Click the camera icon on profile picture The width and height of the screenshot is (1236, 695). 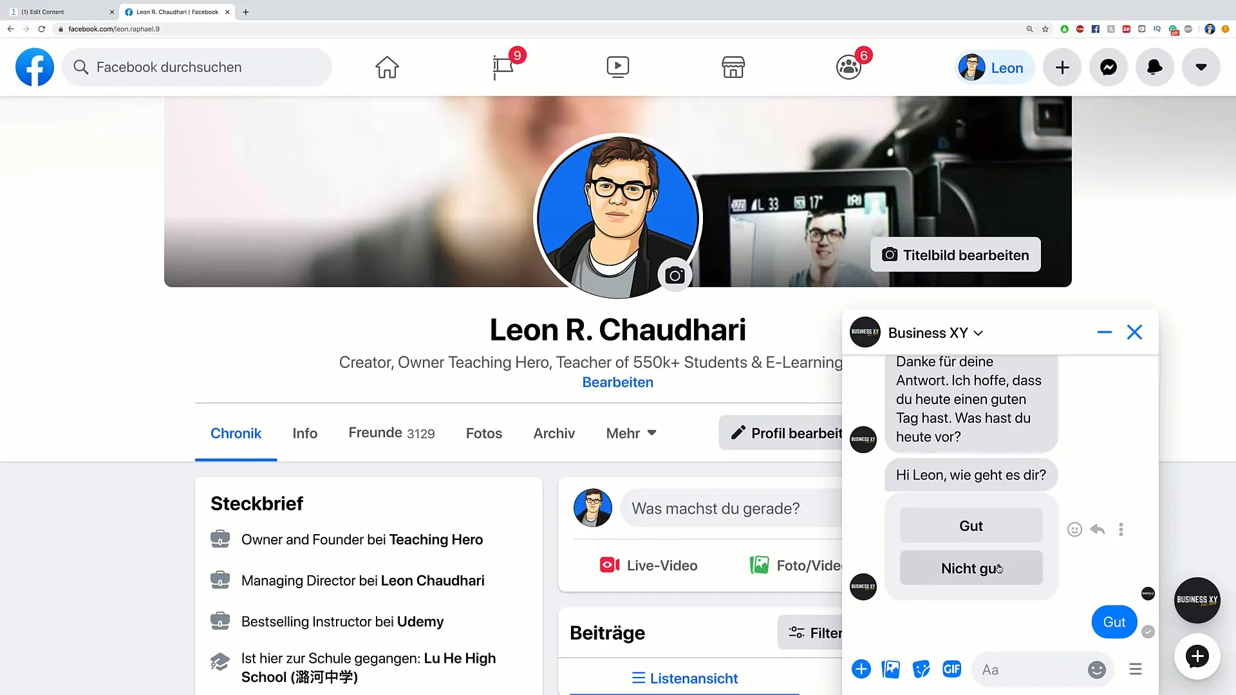[675, 275]
